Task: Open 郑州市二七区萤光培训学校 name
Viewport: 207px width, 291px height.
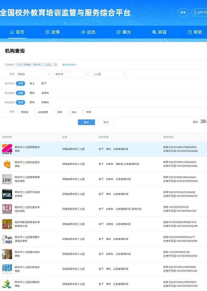Action: tap(27, 254)
